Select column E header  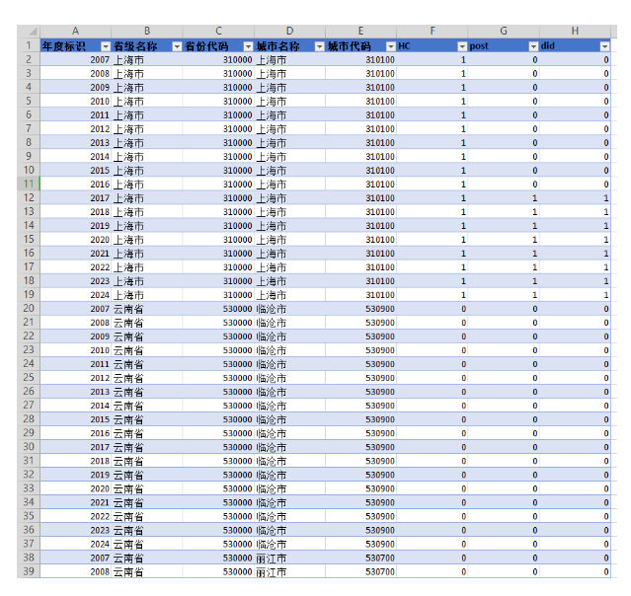(x=361, y=31)
